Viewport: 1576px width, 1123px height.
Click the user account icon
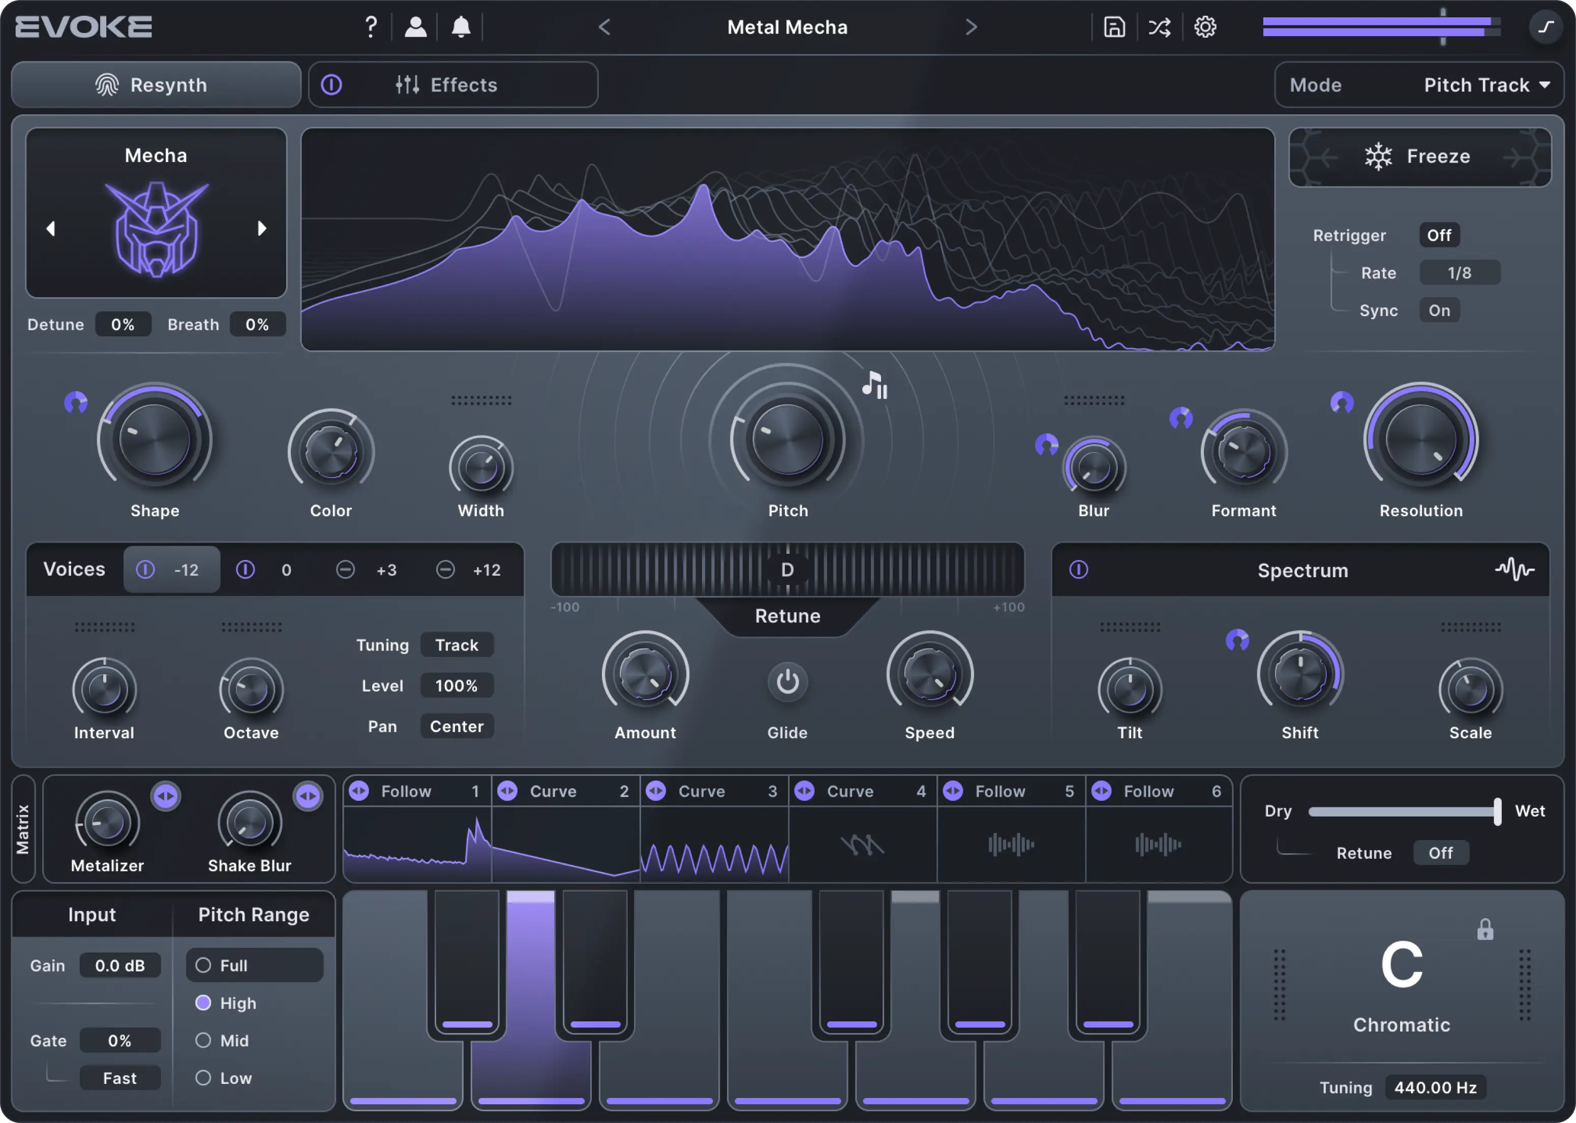[x=416, y=27]
